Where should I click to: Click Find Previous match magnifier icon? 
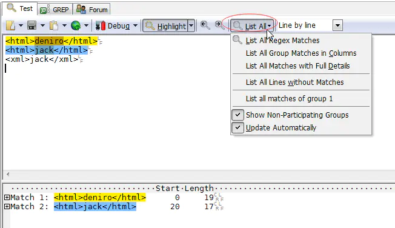[205, 25]
